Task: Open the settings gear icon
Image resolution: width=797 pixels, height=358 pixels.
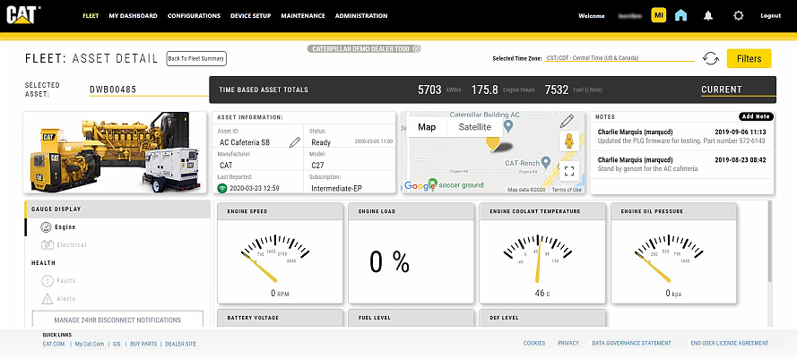Action: pyautogui.click(x=739, y=16)
